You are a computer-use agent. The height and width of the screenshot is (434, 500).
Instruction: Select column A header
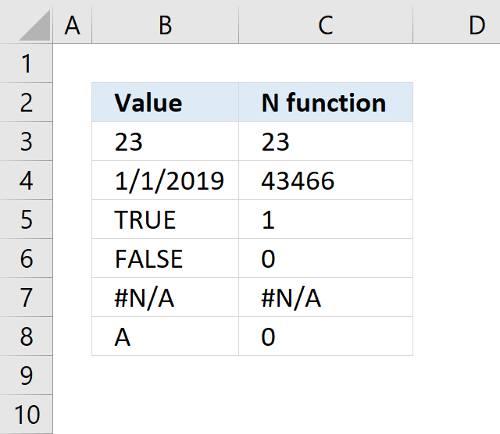click(x=73, y=25)
